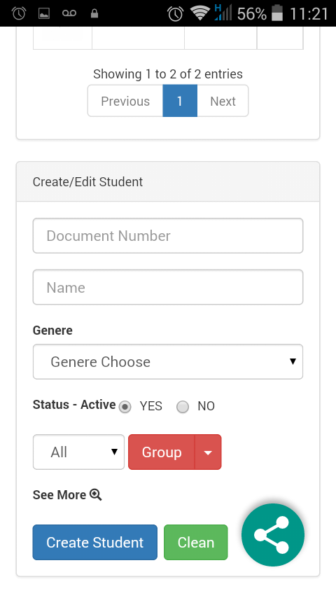336x598 pixels.
Task: Click the Previous pagination item
Action: (125, 101)
